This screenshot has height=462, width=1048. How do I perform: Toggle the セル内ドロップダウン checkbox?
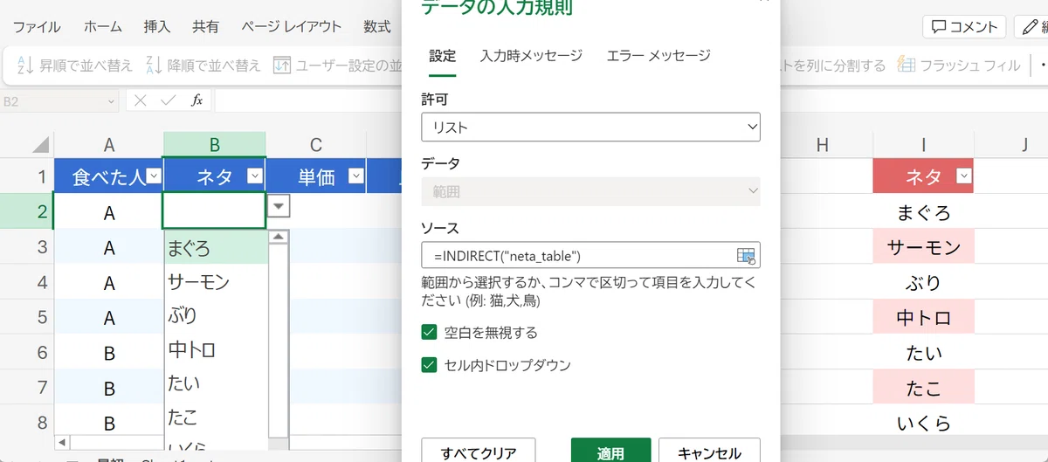(429, 365)
